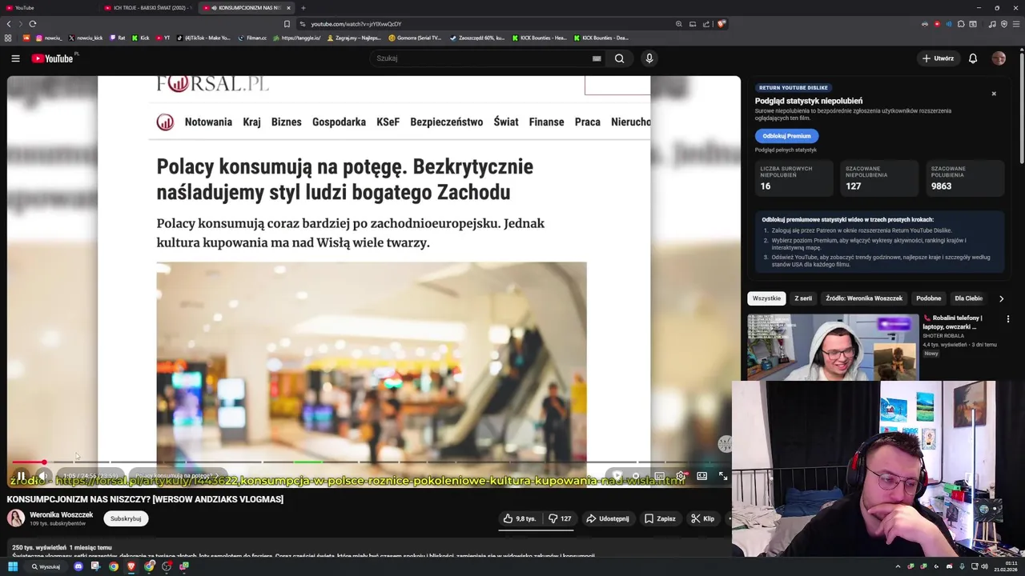Select the Wszystkie filter chip

click(x=766, y=298)
